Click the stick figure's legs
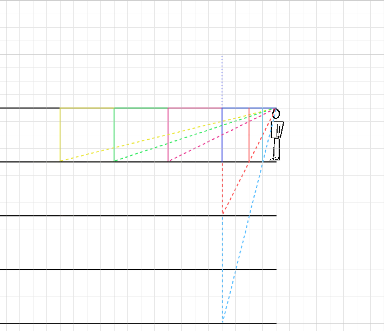The image size is (384, 331). point(276,149)
